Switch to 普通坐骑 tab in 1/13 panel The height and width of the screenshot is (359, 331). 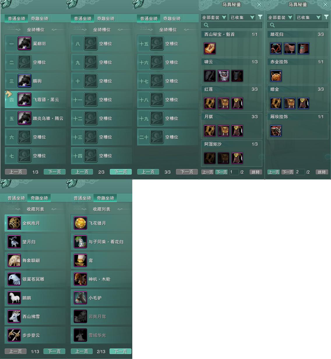click(x=16, y=198)
